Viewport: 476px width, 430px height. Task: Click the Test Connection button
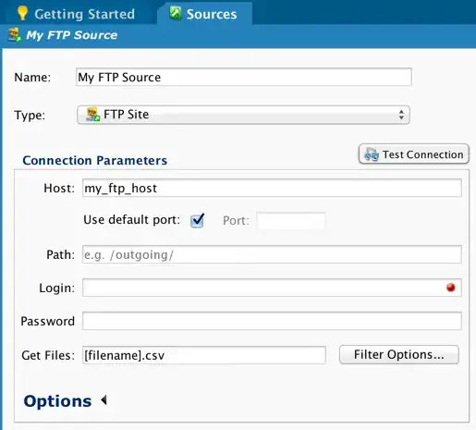click(x=414, y=154)
